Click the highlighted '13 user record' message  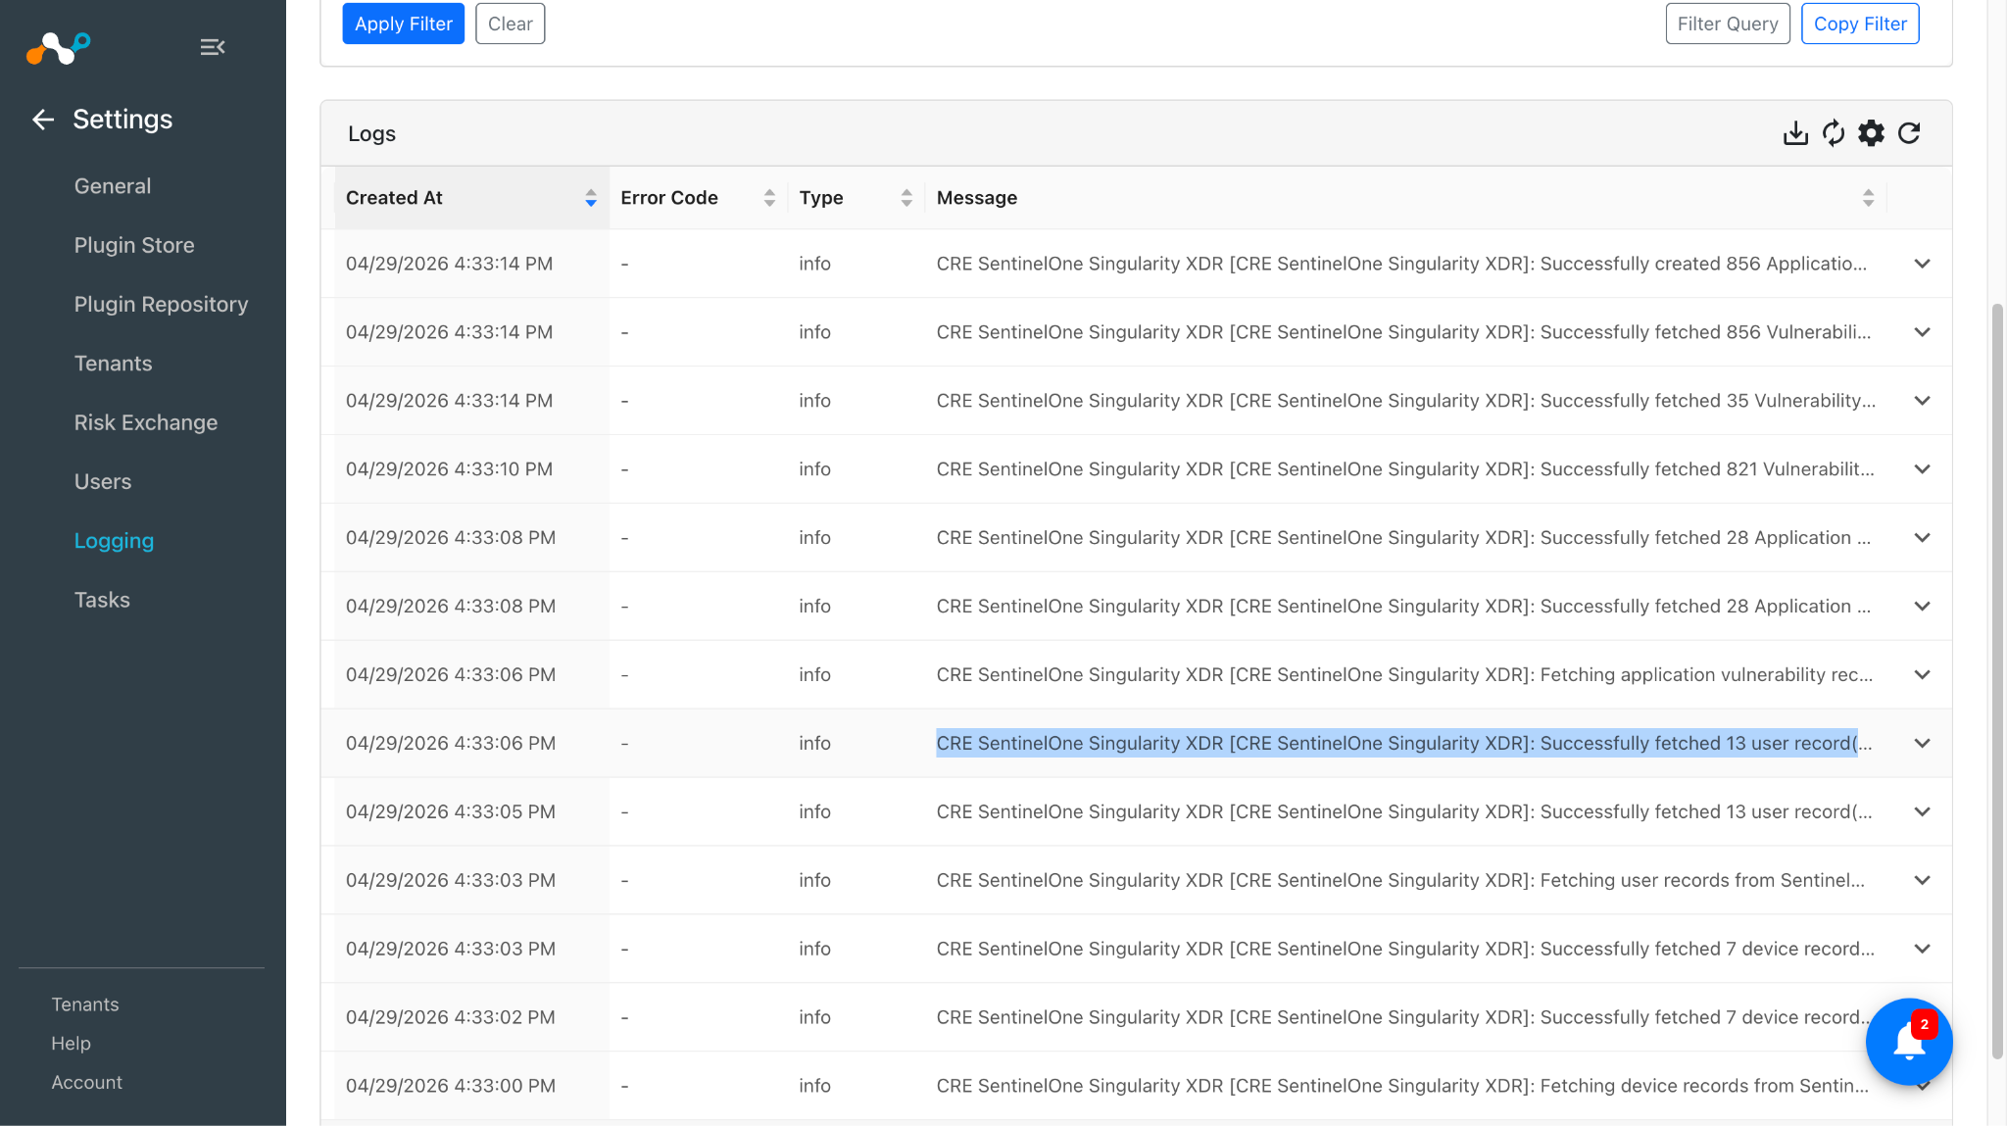(x=1404, y=744)
